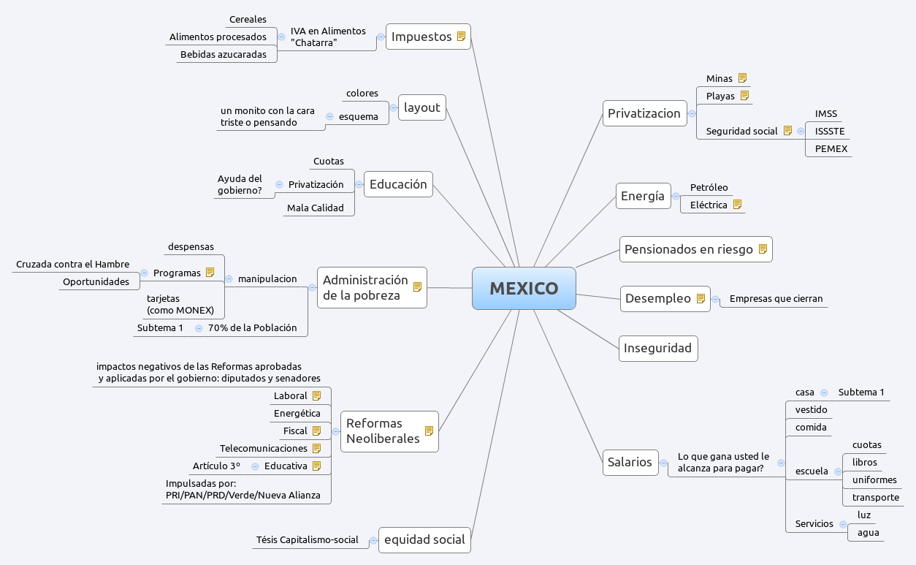
Task: View the note icon on Seguridad social
Action: tap(787, 129)
